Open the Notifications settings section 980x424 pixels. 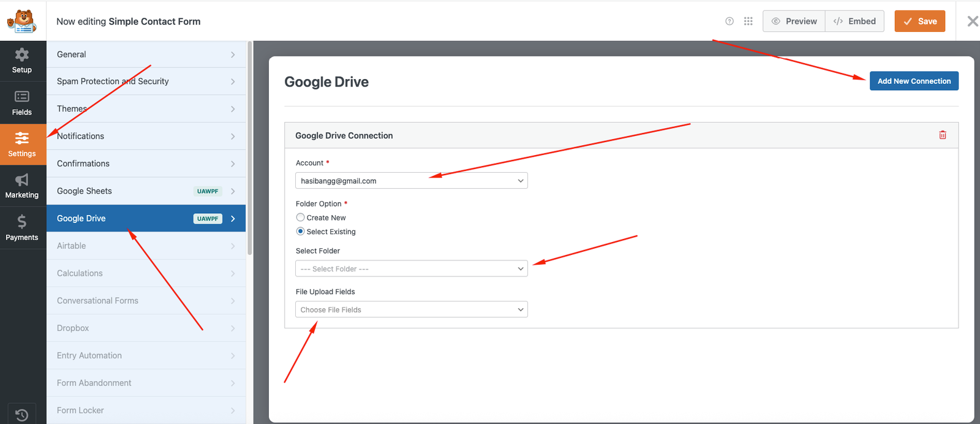tap(146, 136)
